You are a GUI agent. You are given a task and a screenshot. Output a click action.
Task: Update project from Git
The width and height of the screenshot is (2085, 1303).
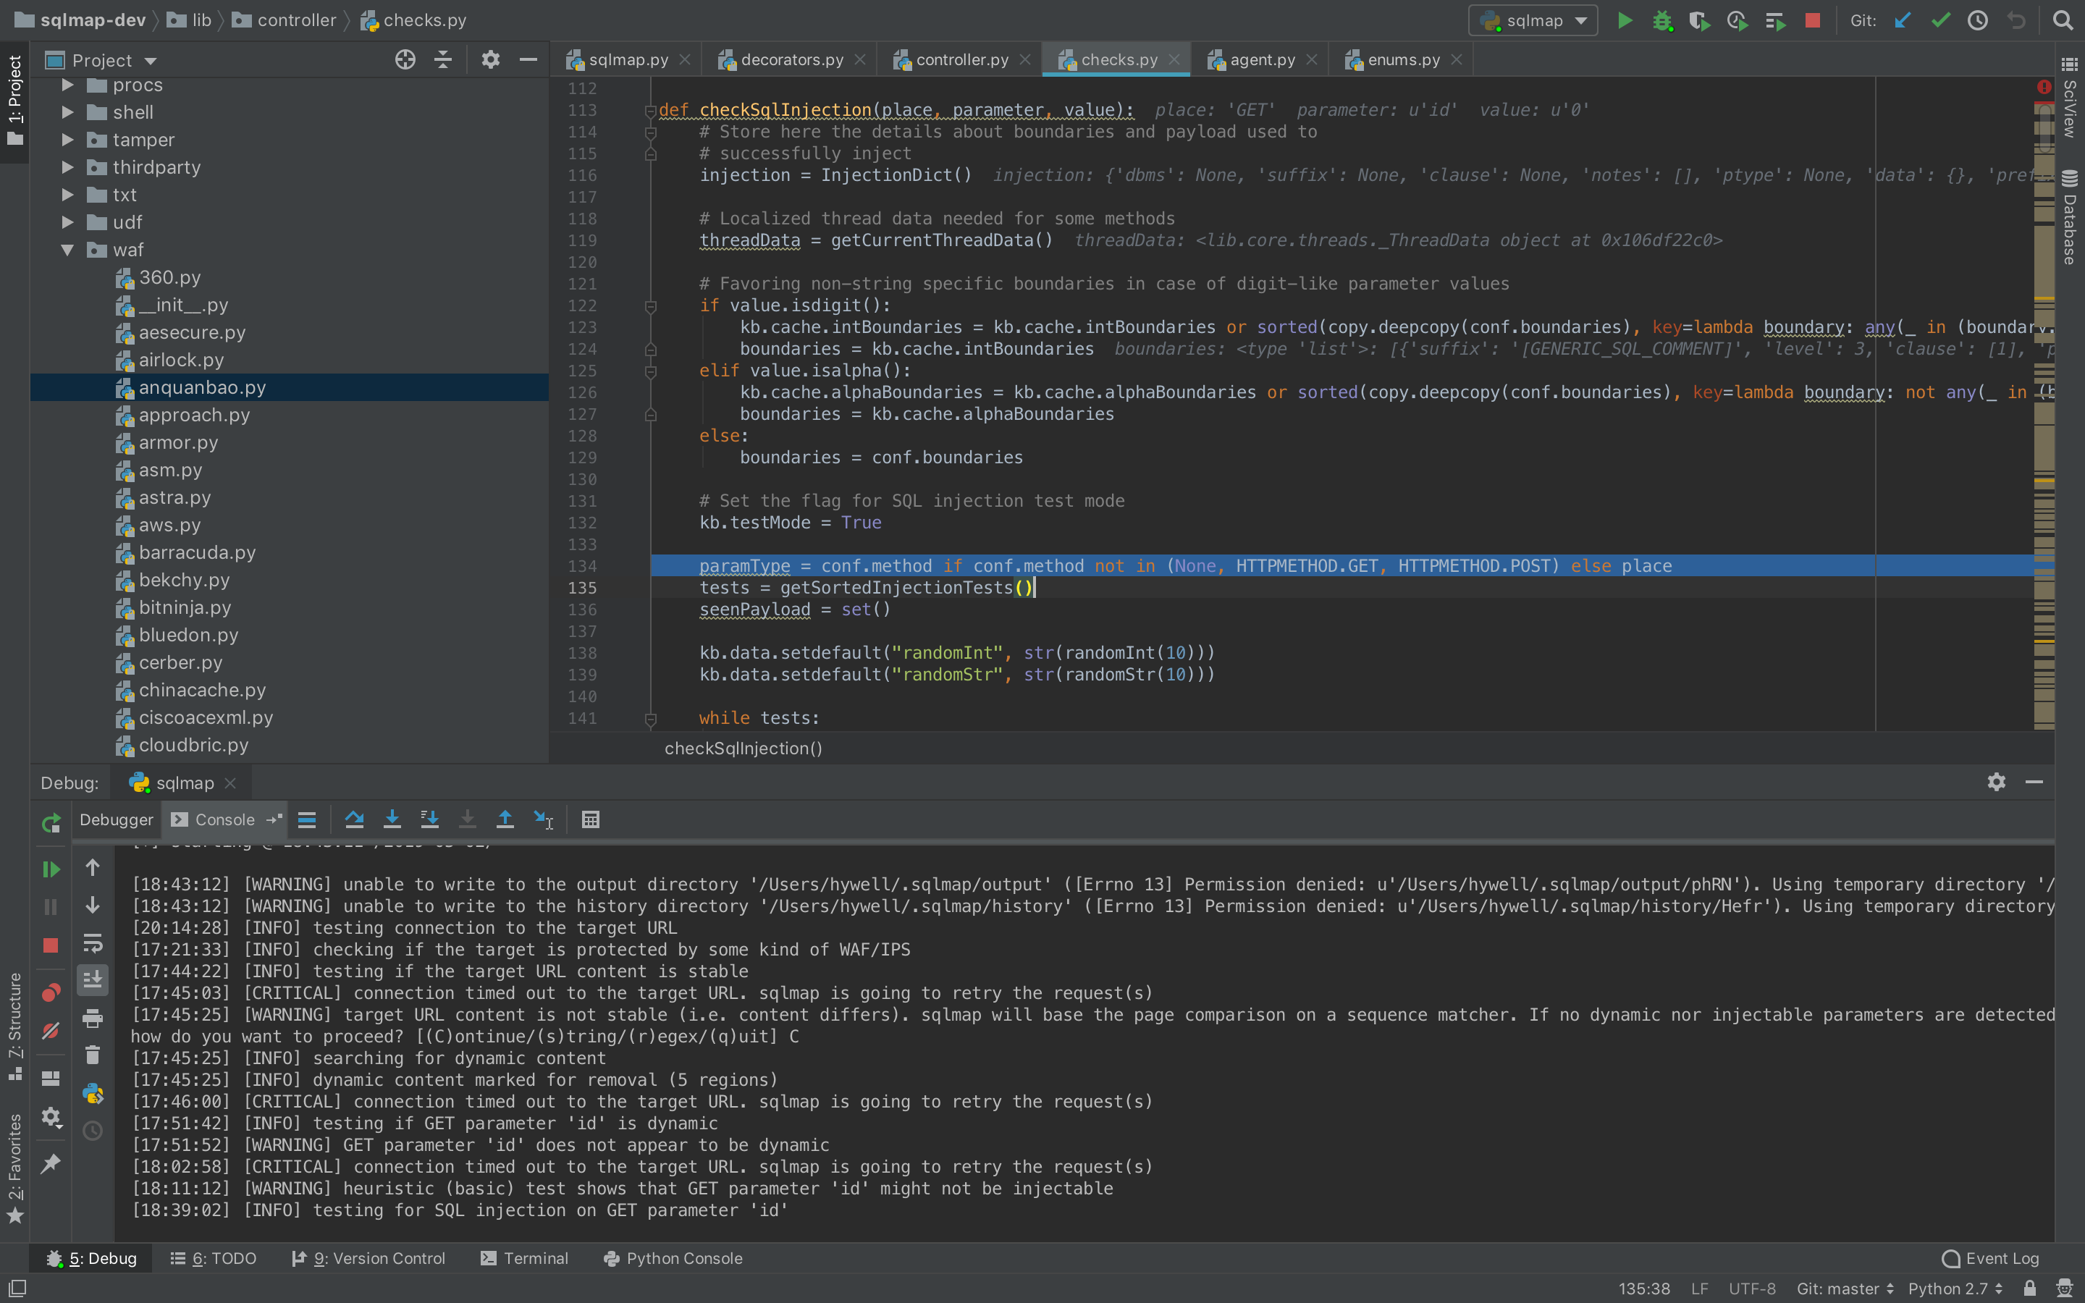click(1903, 20)
